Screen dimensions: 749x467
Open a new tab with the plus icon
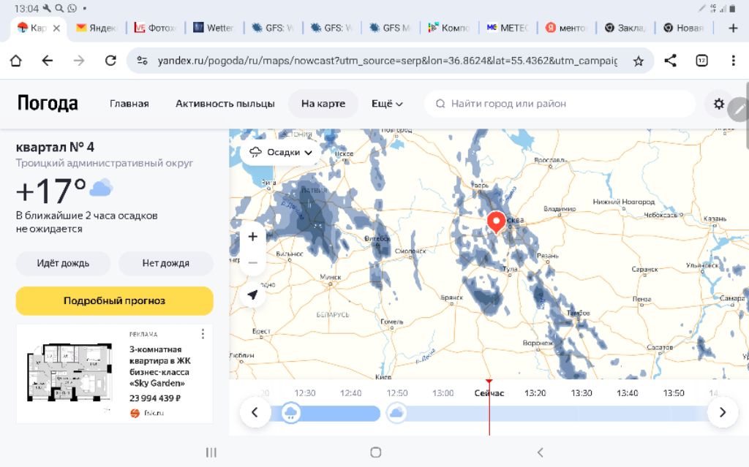coord(733,28)
